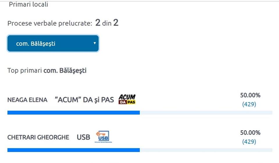
Task: Click the USB party name text
Action: tap(83, 137)
